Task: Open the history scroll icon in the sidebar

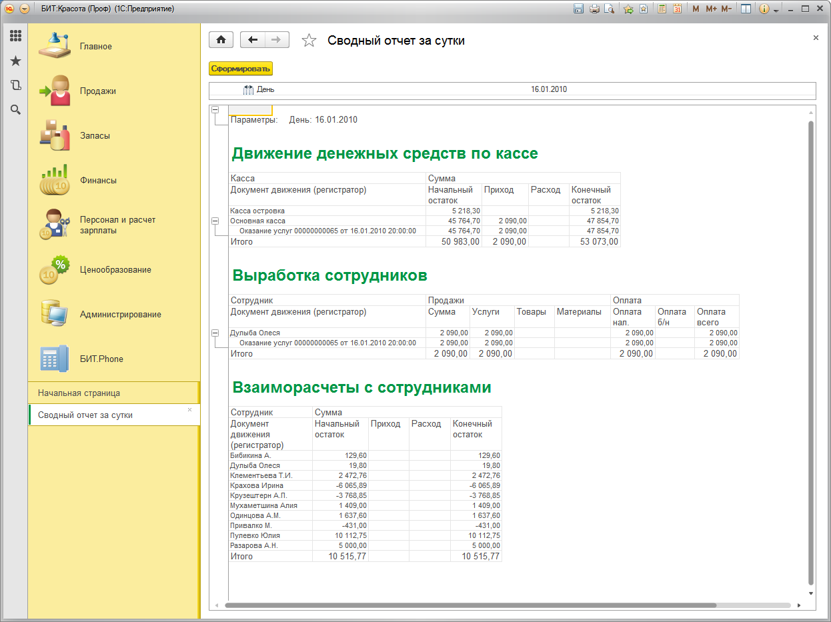Action: 15,85
